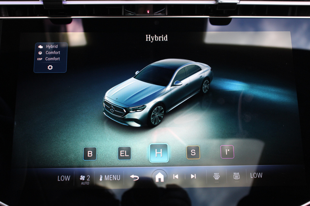Select the I* individual drive mode
Image resolution: width=310 pixels, height=206 pixels.
(227, 152)
